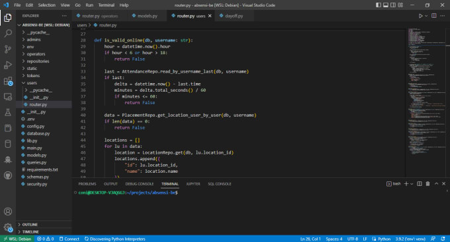Click Connect in the status bar
Image resolution: width=450 pixels, height=242 pixels.
(x=69, y=239)
